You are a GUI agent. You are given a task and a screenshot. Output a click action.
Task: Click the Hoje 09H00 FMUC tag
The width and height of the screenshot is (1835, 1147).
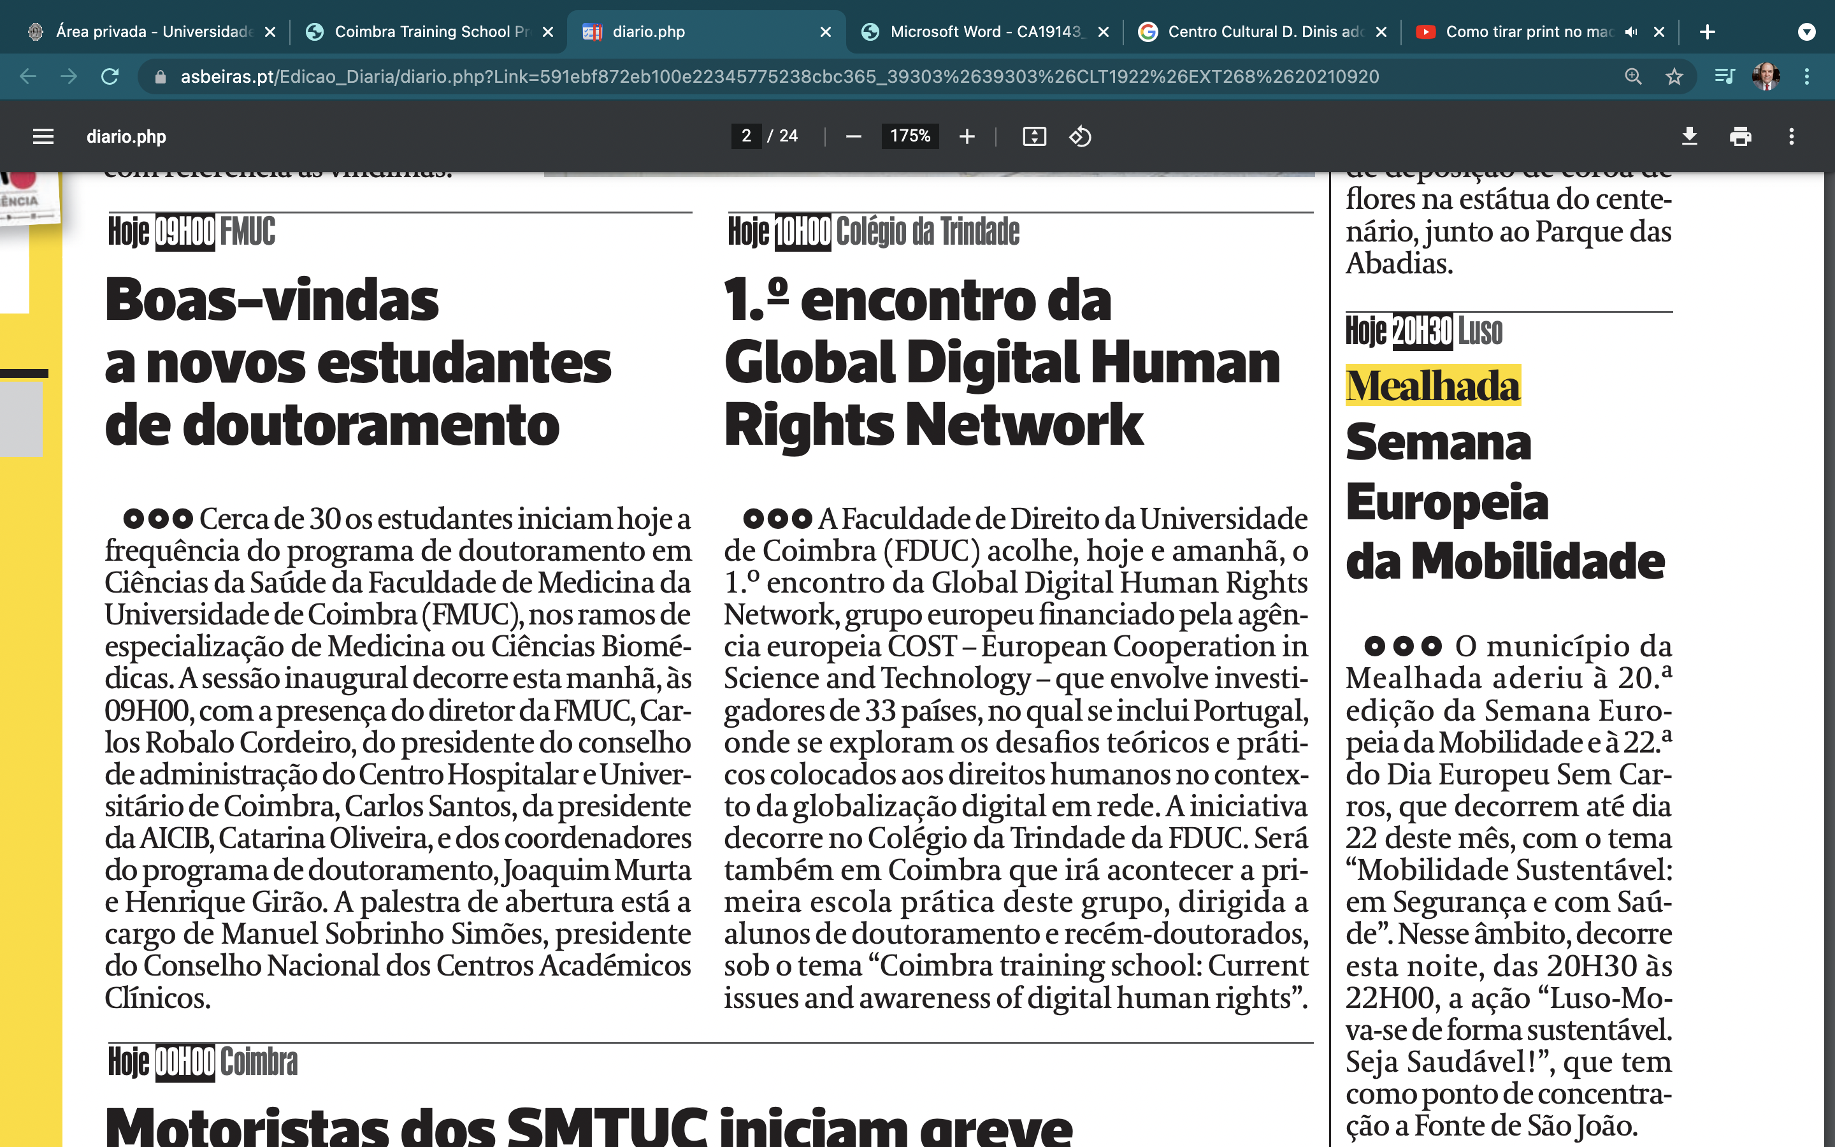[191, 232]
